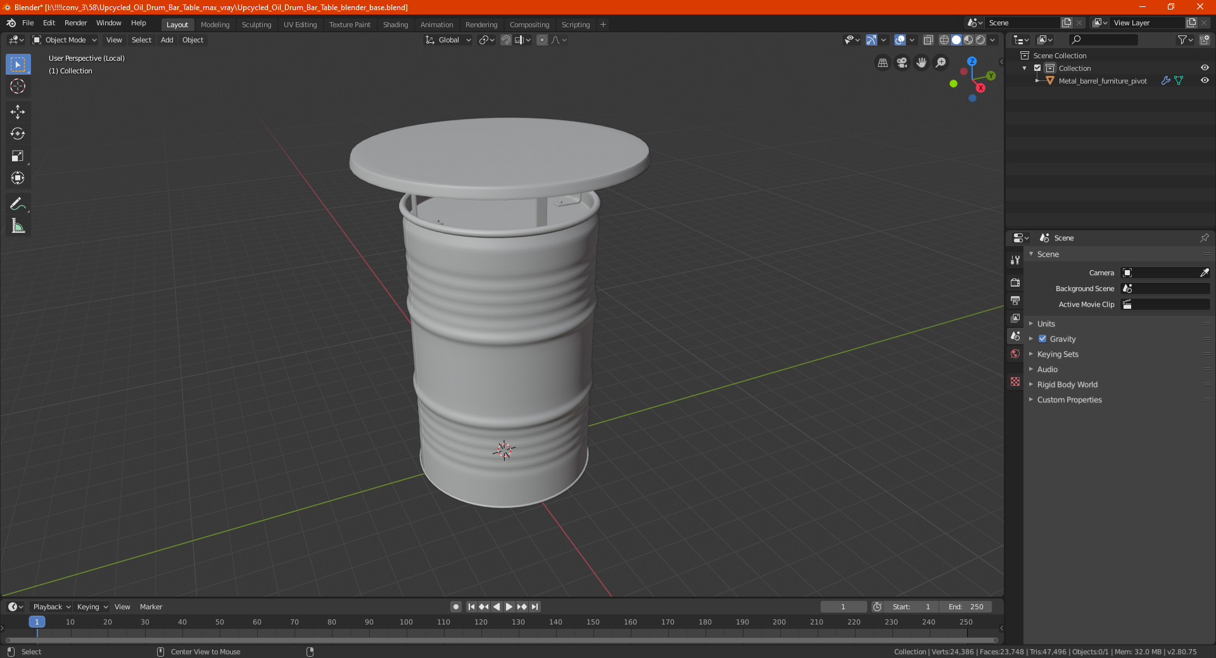Open Keying dropdown in timeline
Viewport: 1216px width, 658px height.
point(92,607)
